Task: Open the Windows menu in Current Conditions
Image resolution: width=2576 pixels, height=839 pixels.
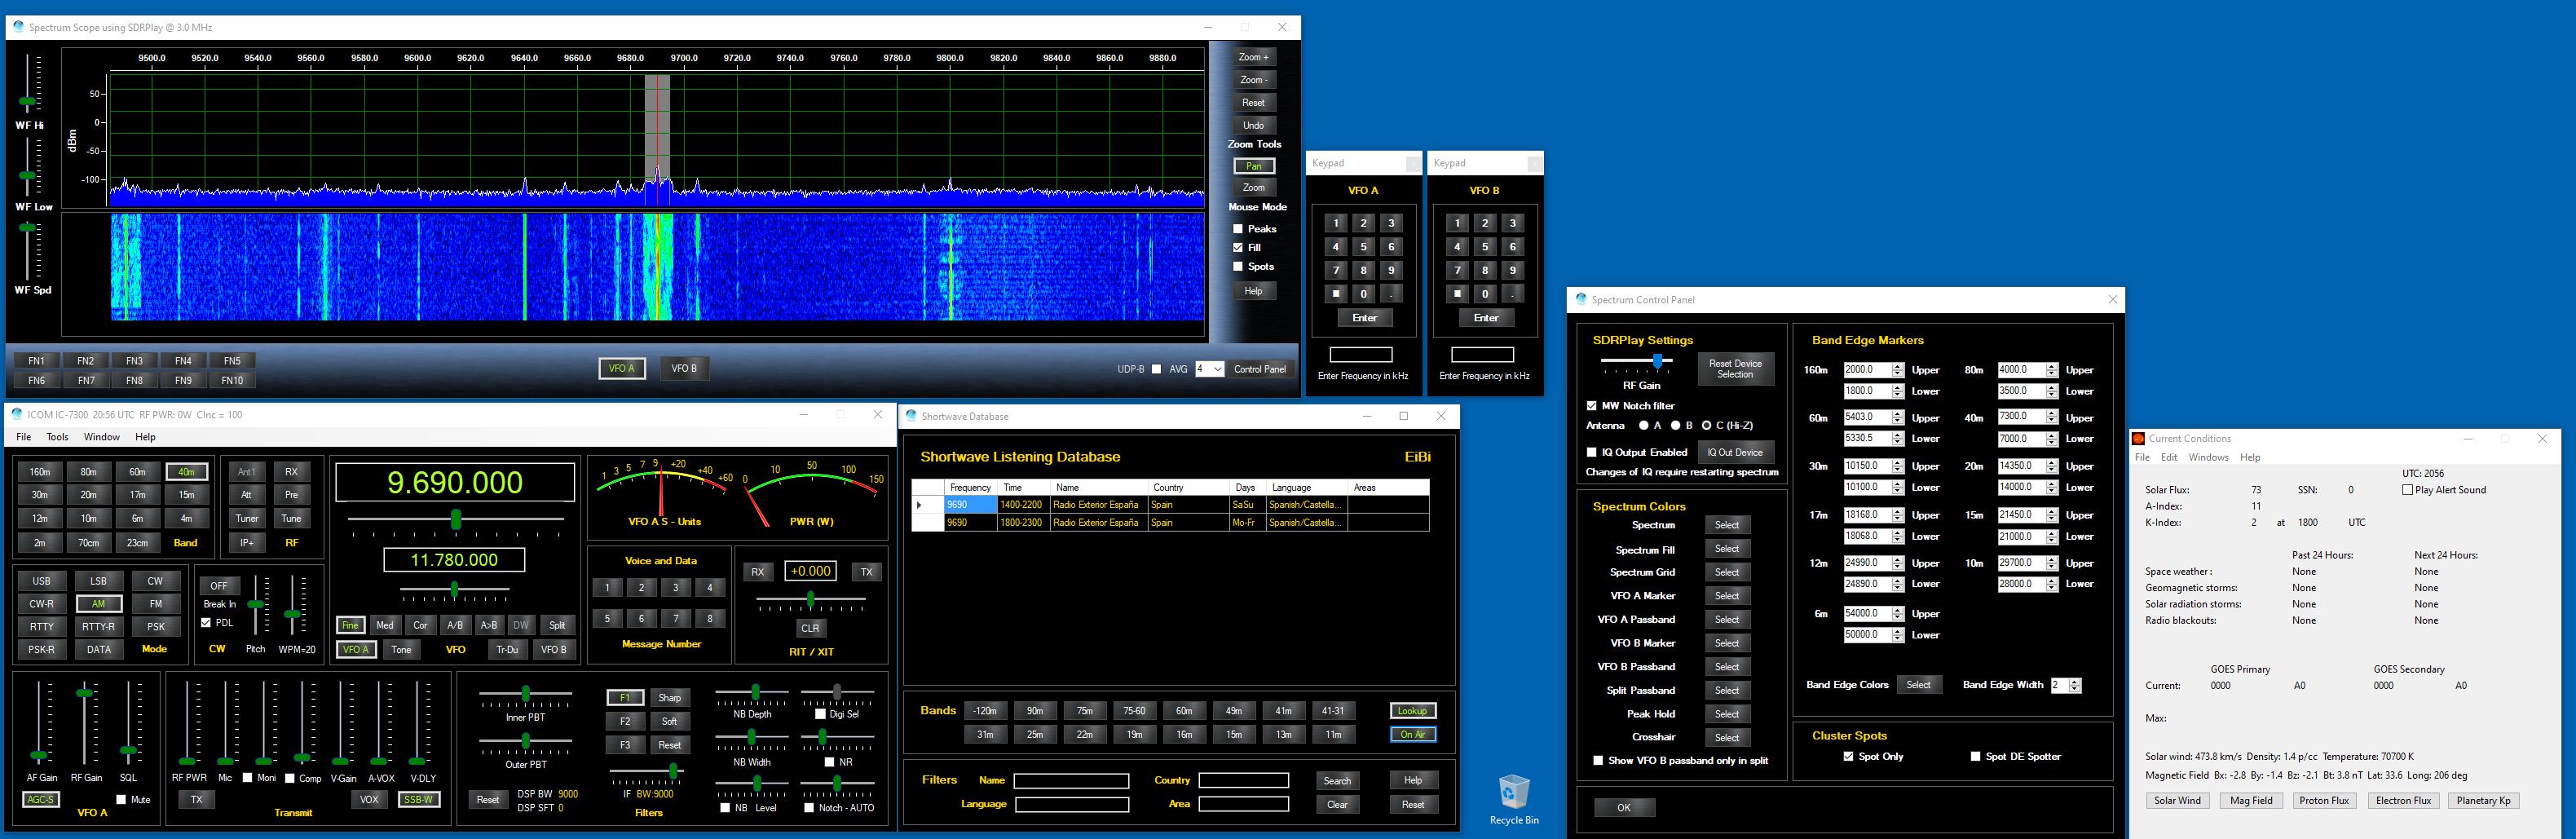Action: click(x=2208, y=457)
